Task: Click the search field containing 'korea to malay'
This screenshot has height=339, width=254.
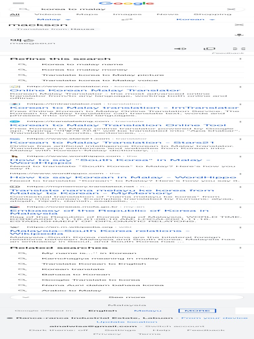Action: tap(126, 9)
